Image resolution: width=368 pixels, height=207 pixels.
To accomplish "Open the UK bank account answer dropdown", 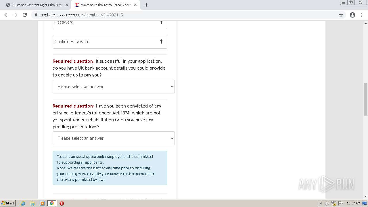I will coord(114,87).
